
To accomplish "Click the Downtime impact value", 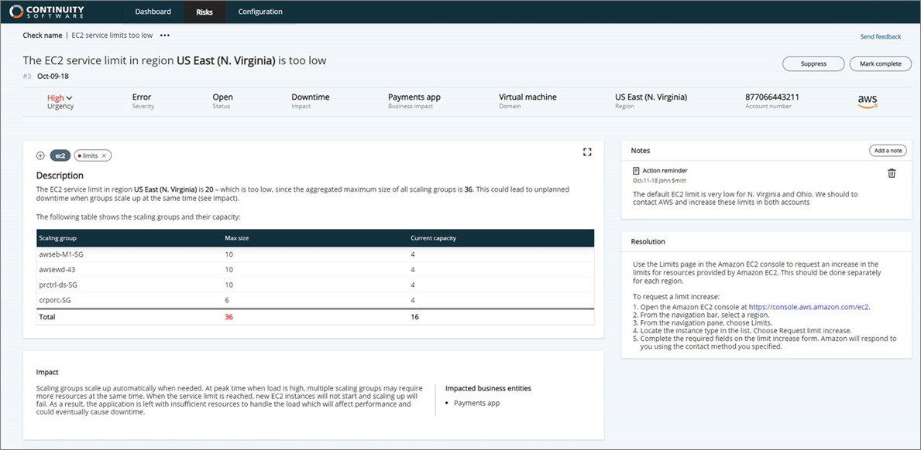I will 310,97.
